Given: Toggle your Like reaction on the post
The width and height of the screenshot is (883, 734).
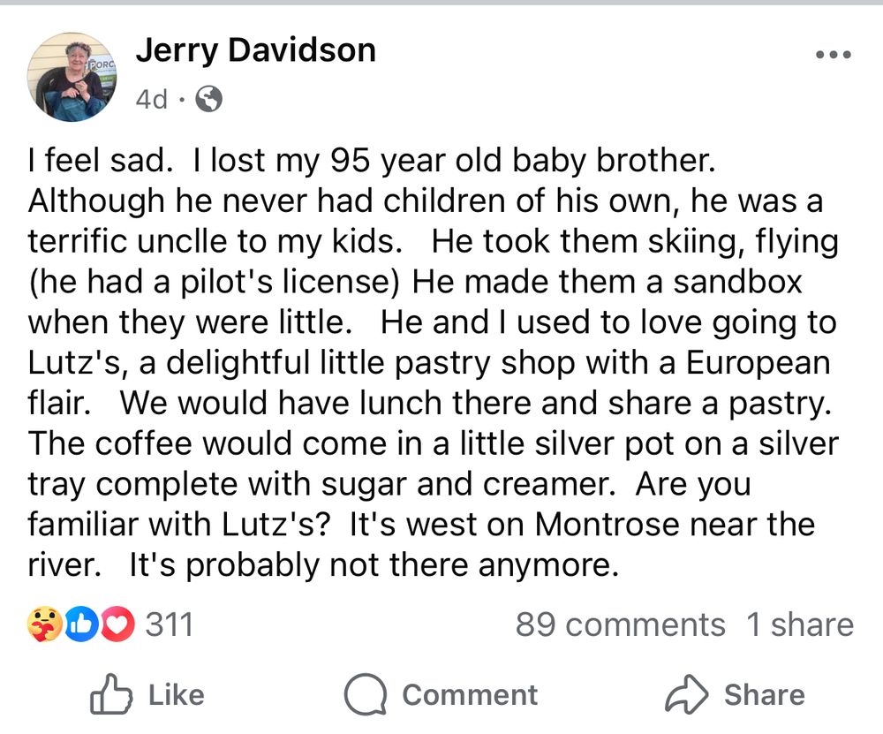Looking at the screenshot, I should pyautogui.click(x=150, y=694).
